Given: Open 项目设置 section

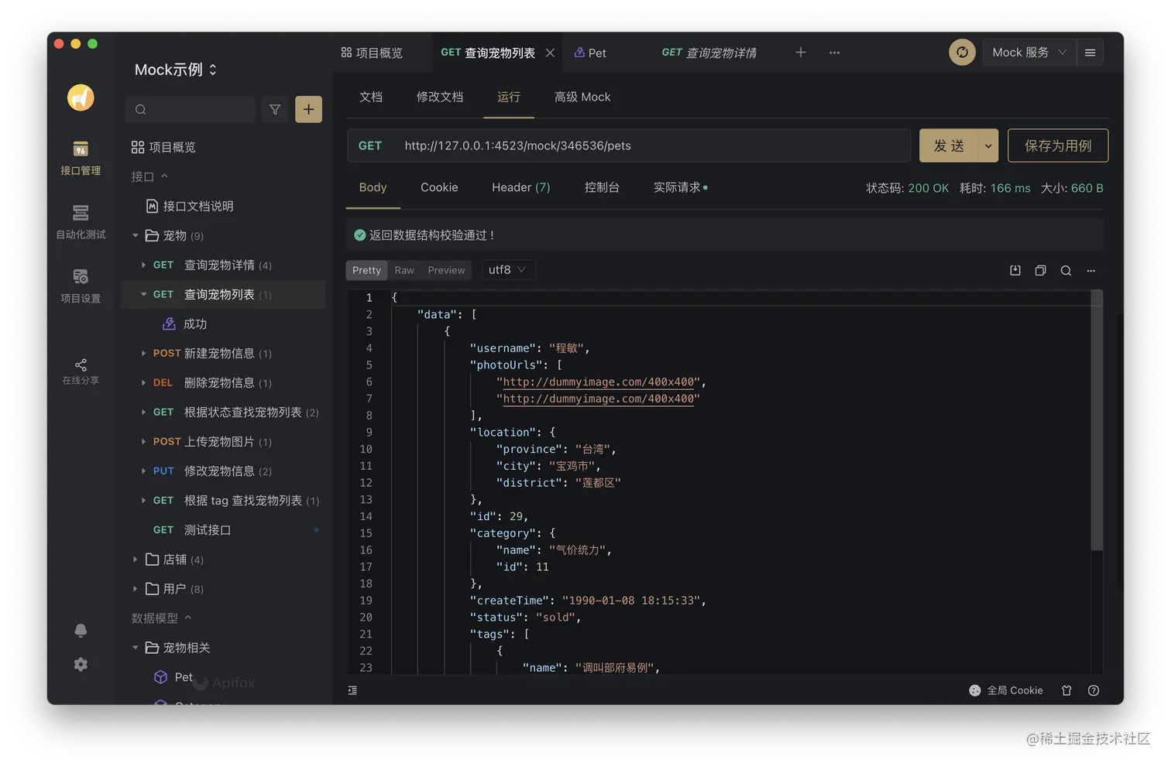Looking at the screenshot, I should click(81, 286).
